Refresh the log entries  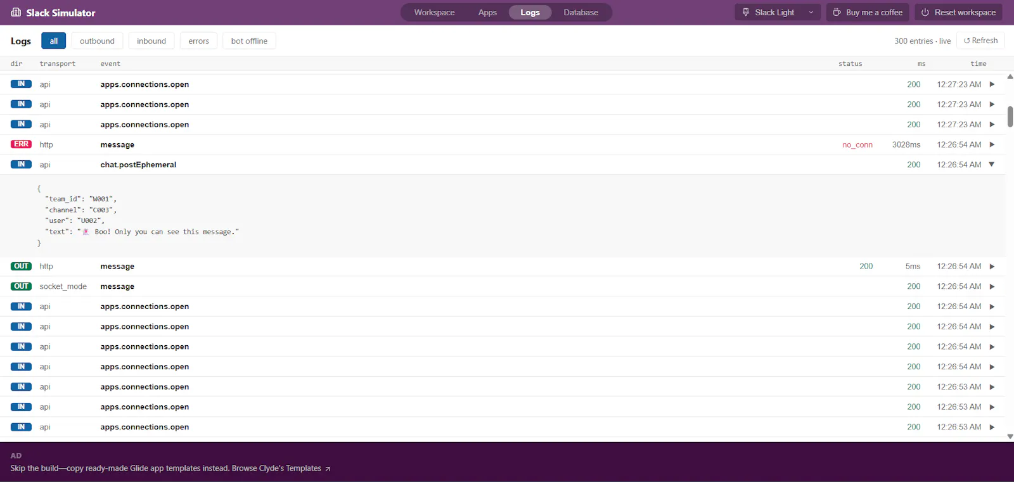[980, 41]
